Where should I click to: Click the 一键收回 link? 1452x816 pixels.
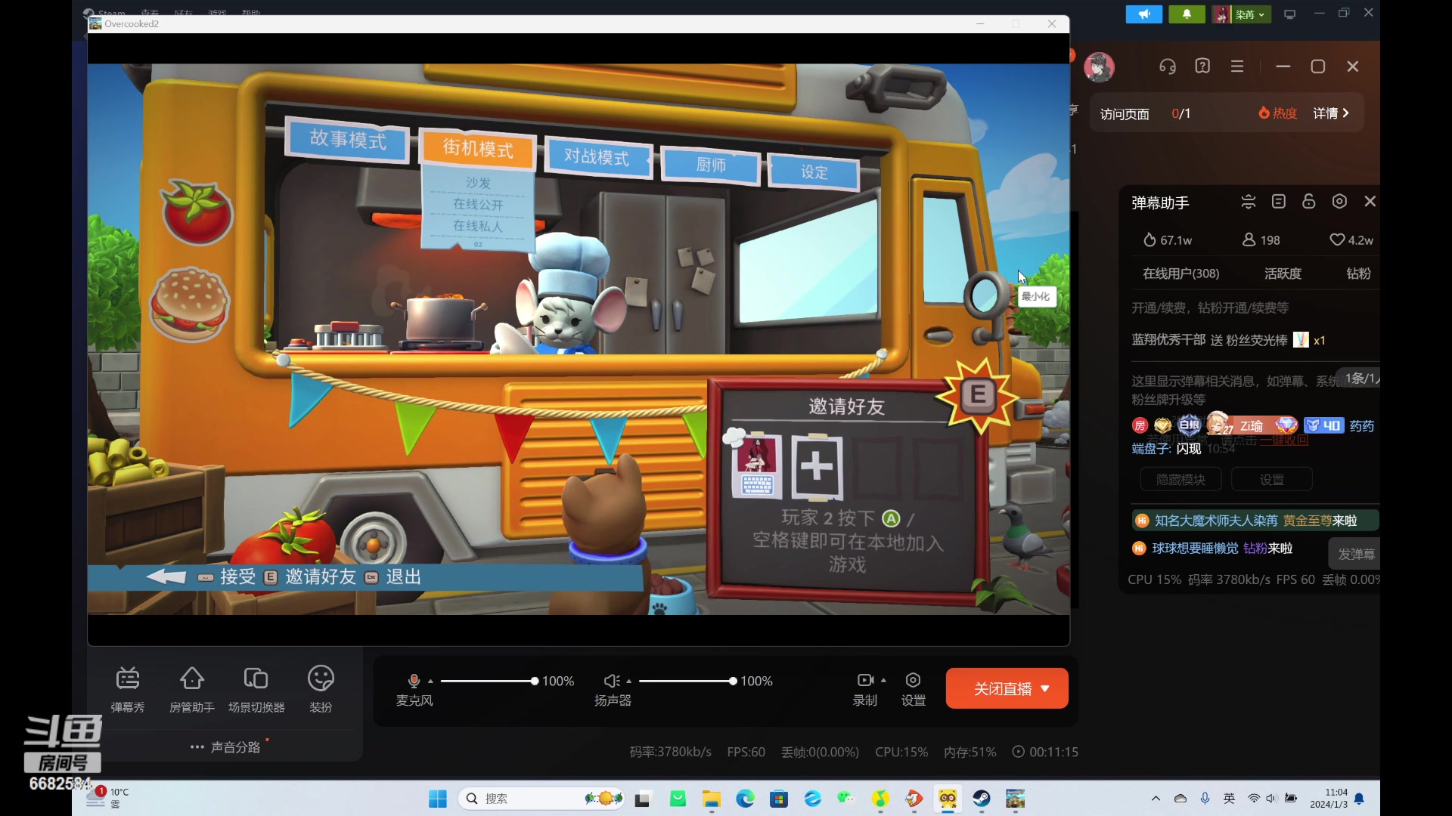pyautogui.click(x=1284, y=440)
